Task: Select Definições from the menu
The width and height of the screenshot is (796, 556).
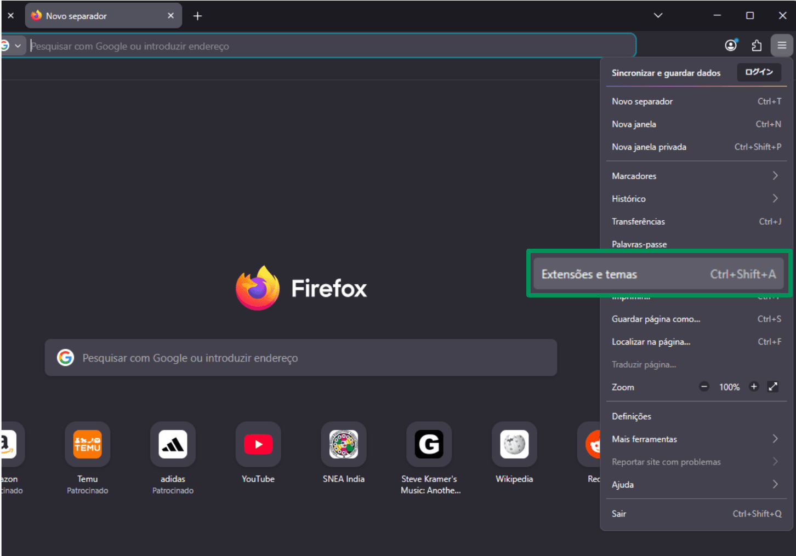Action: point(632,416)
